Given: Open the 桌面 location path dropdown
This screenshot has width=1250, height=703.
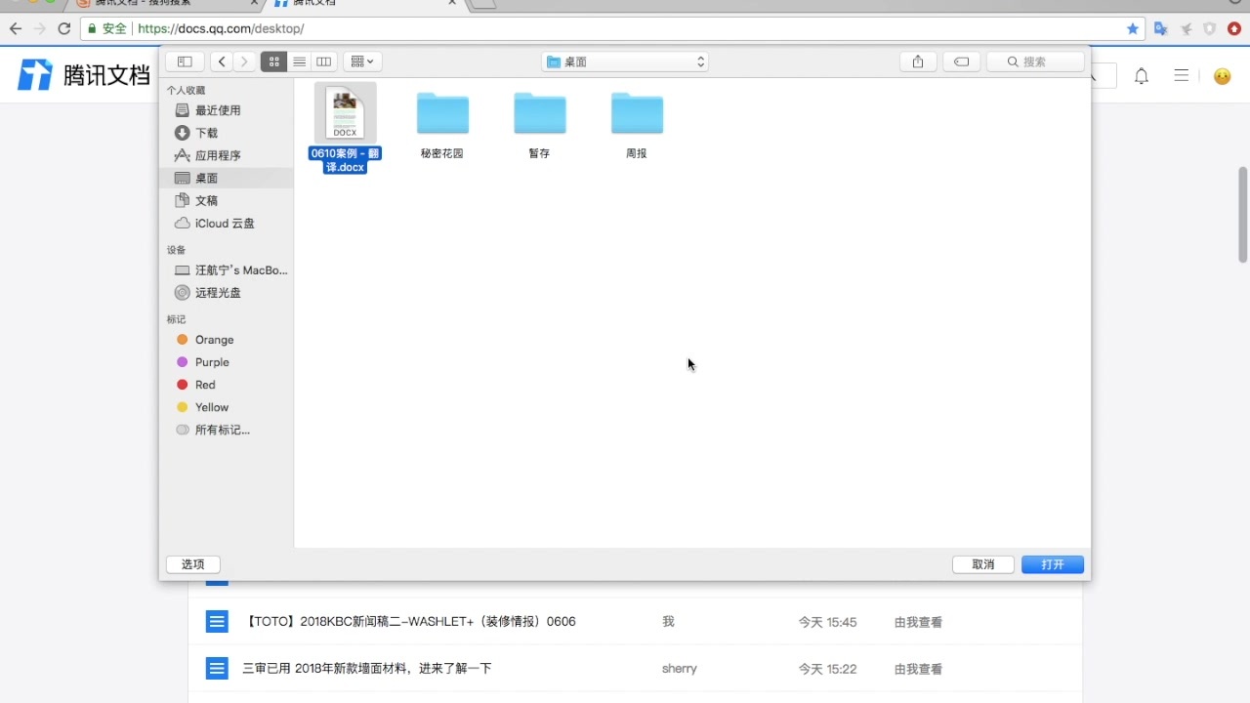Looking at the screenshot, I should pos(625,62).
